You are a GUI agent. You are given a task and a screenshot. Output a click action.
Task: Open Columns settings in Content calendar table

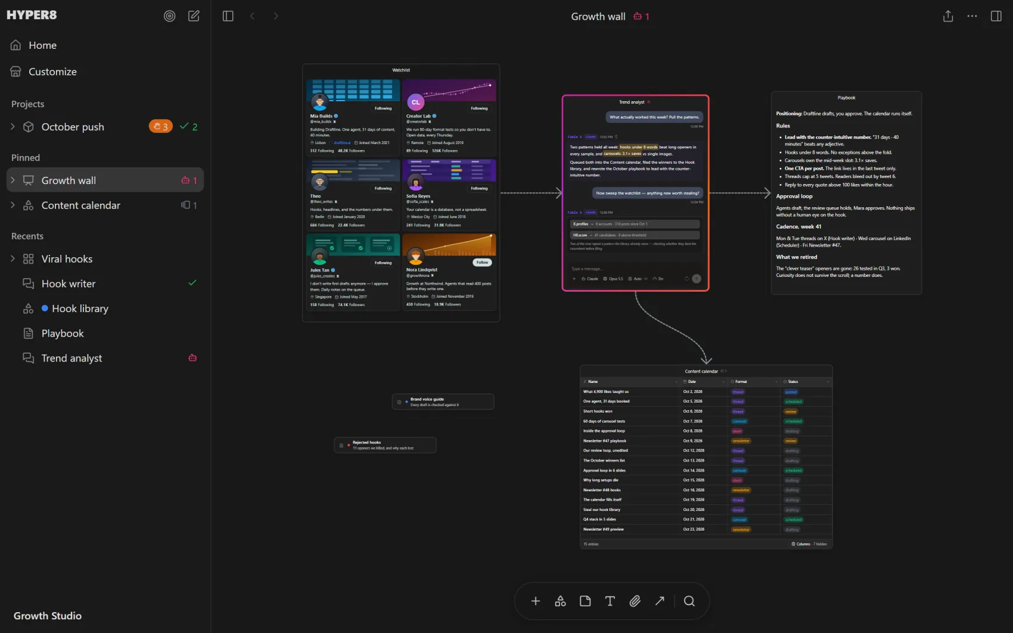coord(809,544)
